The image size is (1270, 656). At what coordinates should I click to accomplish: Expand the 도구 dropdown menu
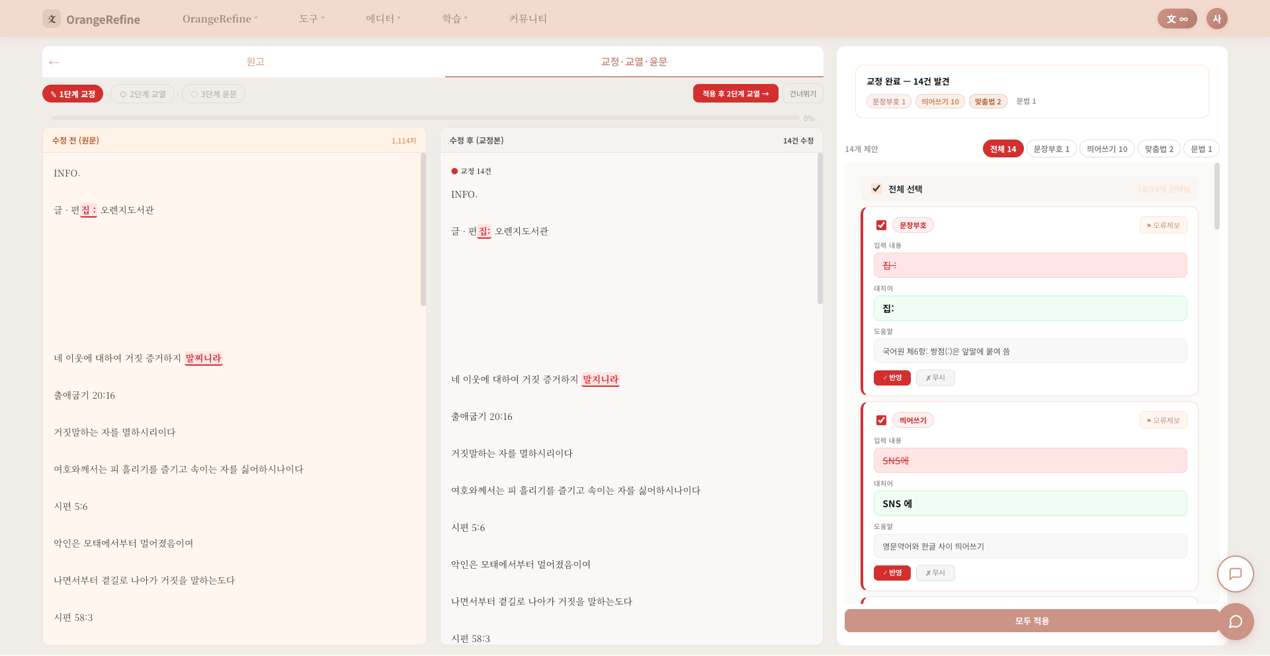click(x=312, y=19)
